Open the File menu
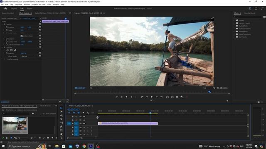 (2, 5)
